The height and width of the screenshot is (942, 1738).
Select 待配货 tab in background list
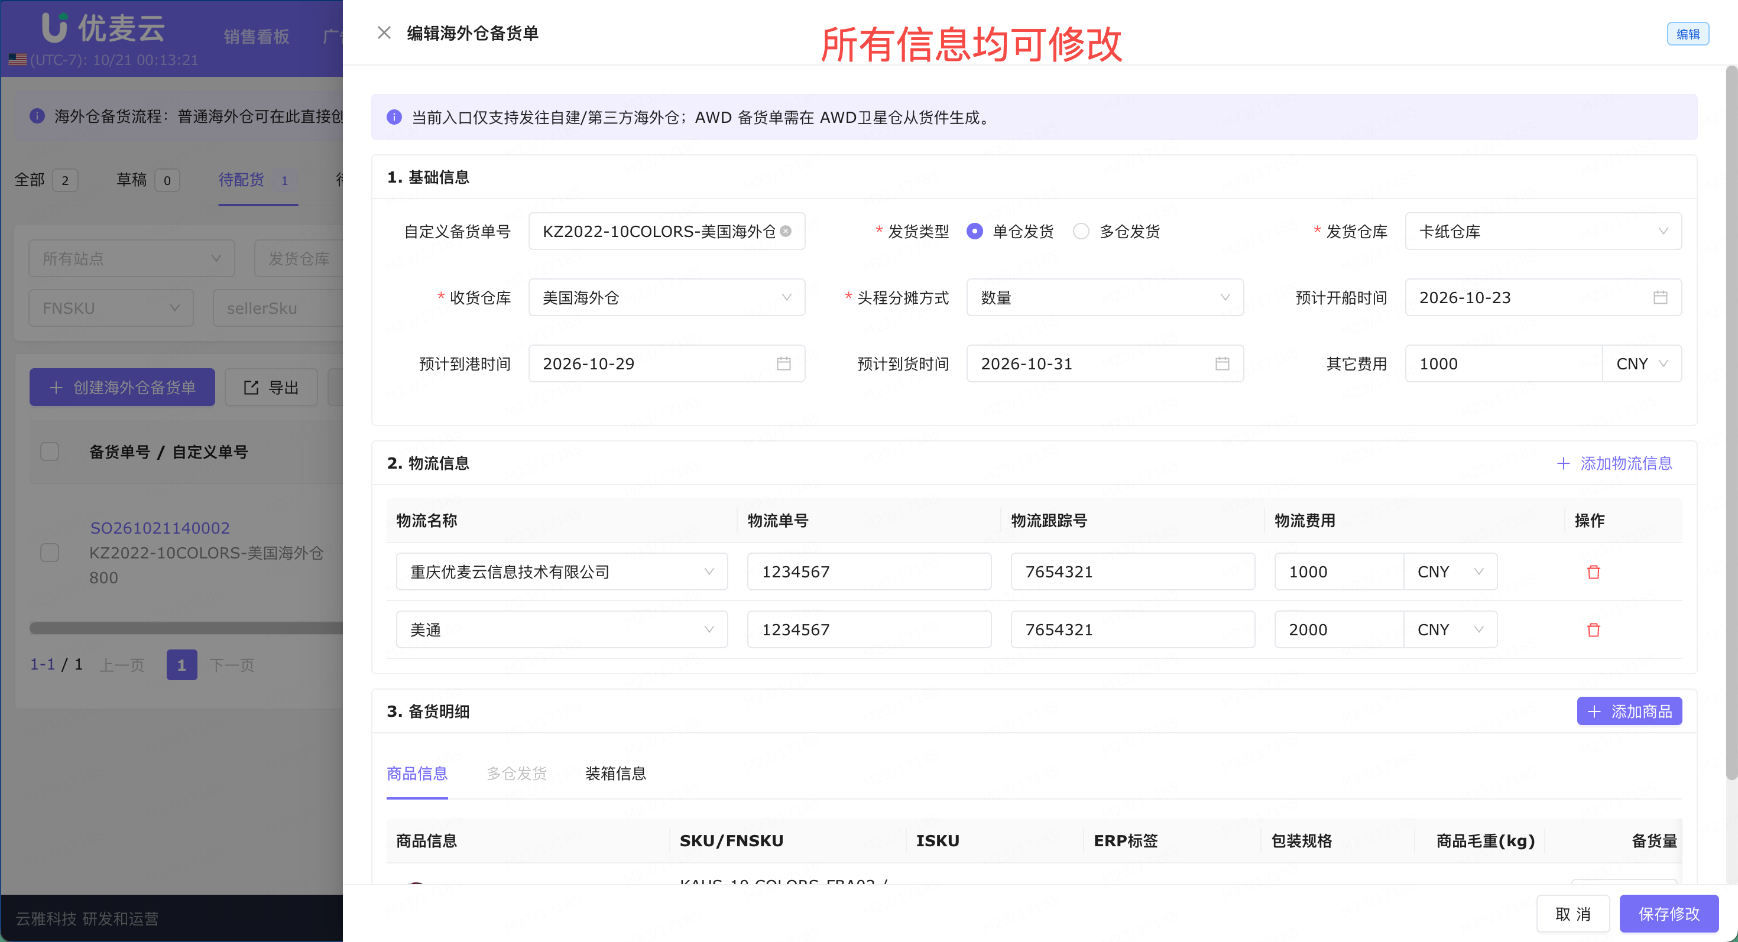(257, 180)
